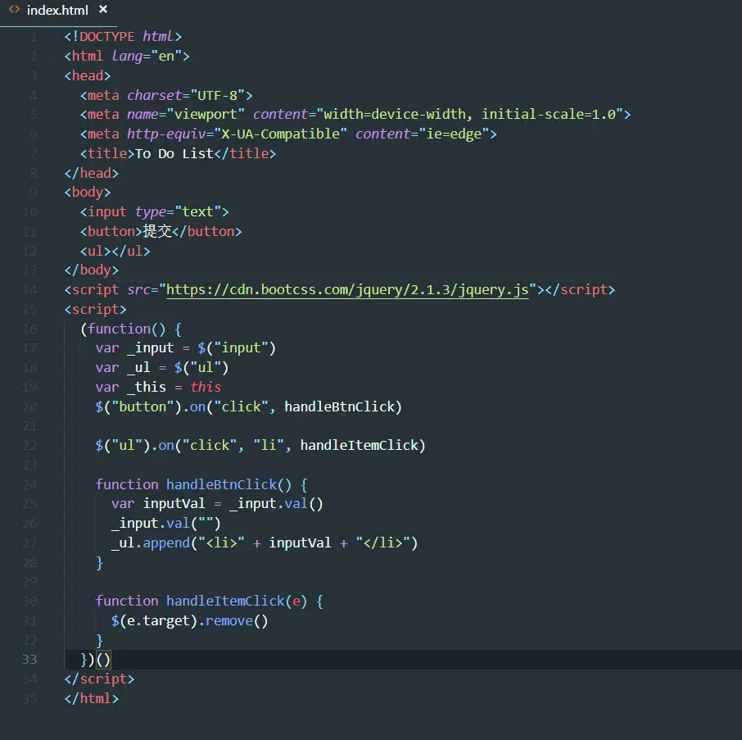742x740 pixels.
Task: Click the var _this = this line
Action: [x=158, y=387]
